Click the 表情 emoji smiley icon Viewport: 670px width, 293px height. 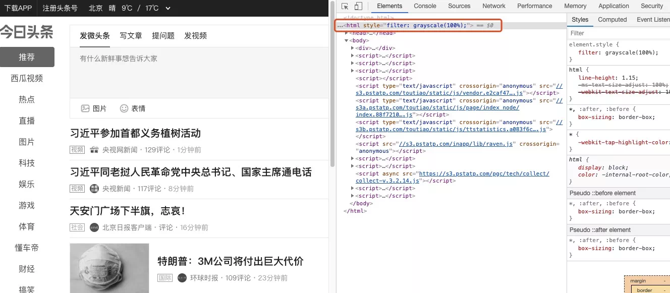pyautogui.click(x=124, y=108)
